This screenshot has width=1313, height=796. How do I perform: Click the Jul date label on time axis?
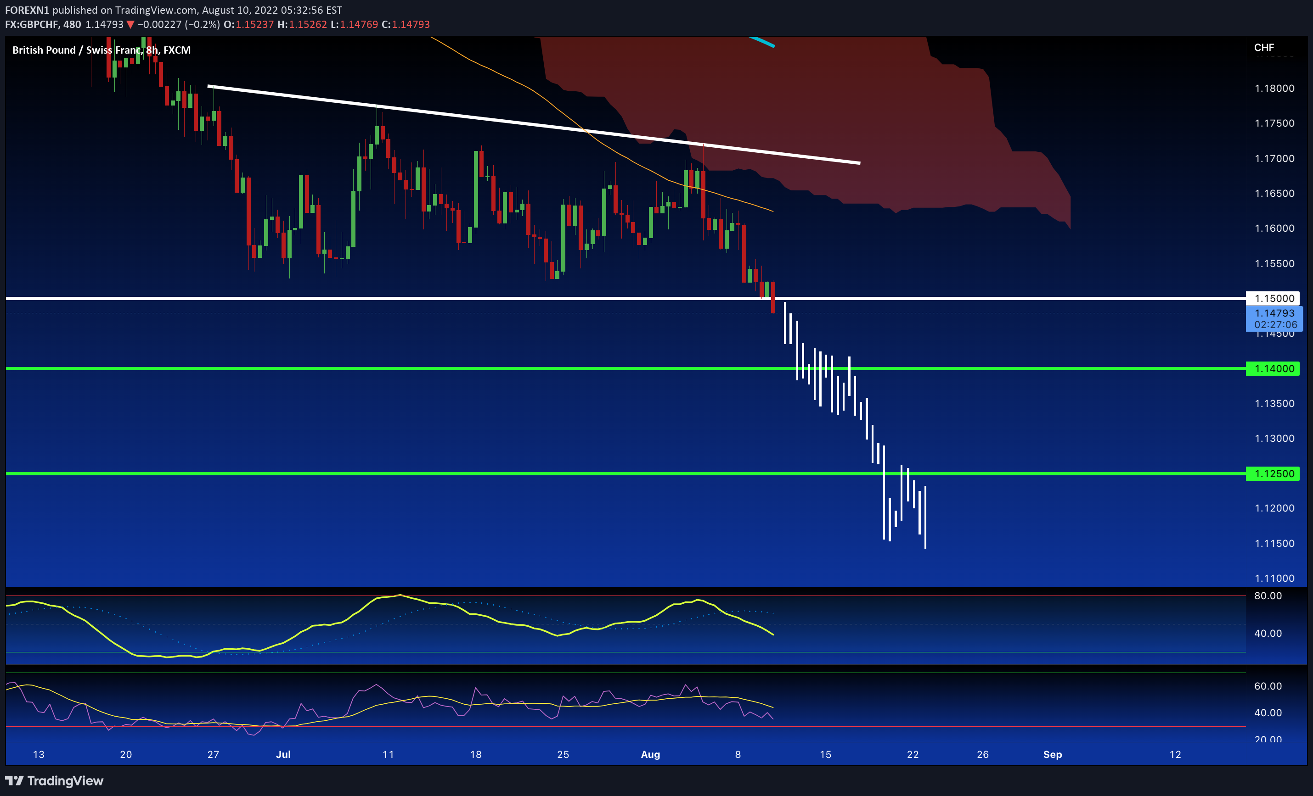pos(283,754)
